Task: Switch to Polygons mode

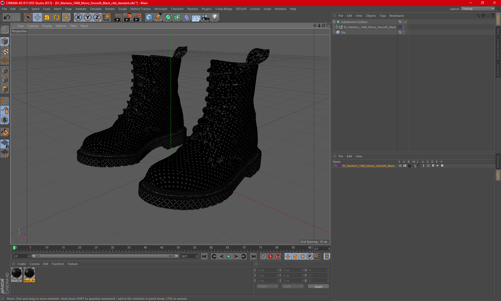Action: 5,89
